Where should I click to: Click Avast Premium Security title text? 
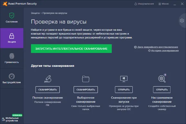click(x=22, y=4)
